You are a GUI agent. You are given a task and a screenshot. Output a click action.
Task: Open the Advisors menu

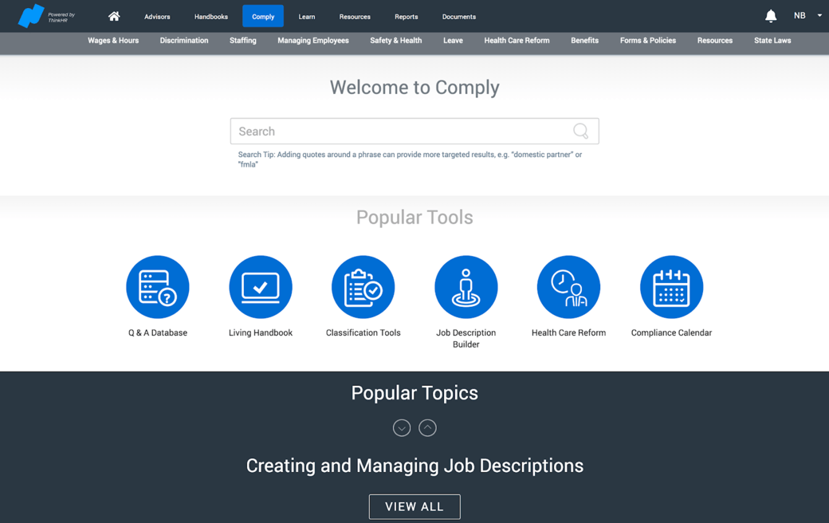click(157, 17)
